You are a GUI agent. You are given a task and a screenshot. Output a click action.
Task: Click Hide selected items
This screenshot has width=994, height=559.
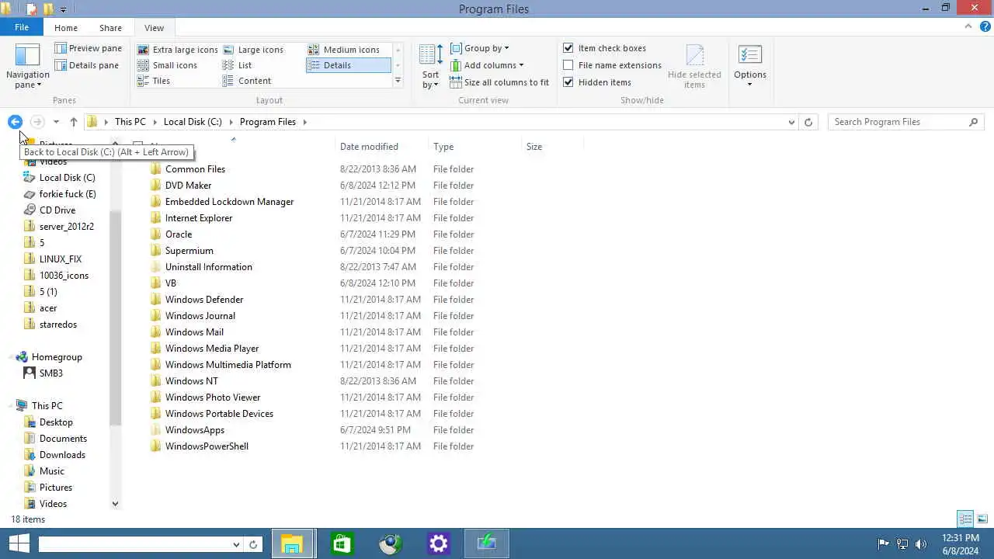click(694, 67)
